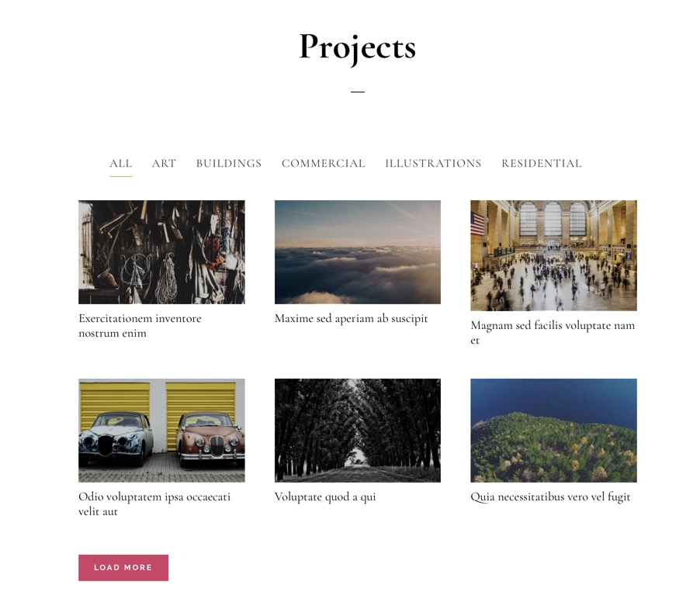
Task: Click the LOAD MORE button
Action: click(123, 567)
